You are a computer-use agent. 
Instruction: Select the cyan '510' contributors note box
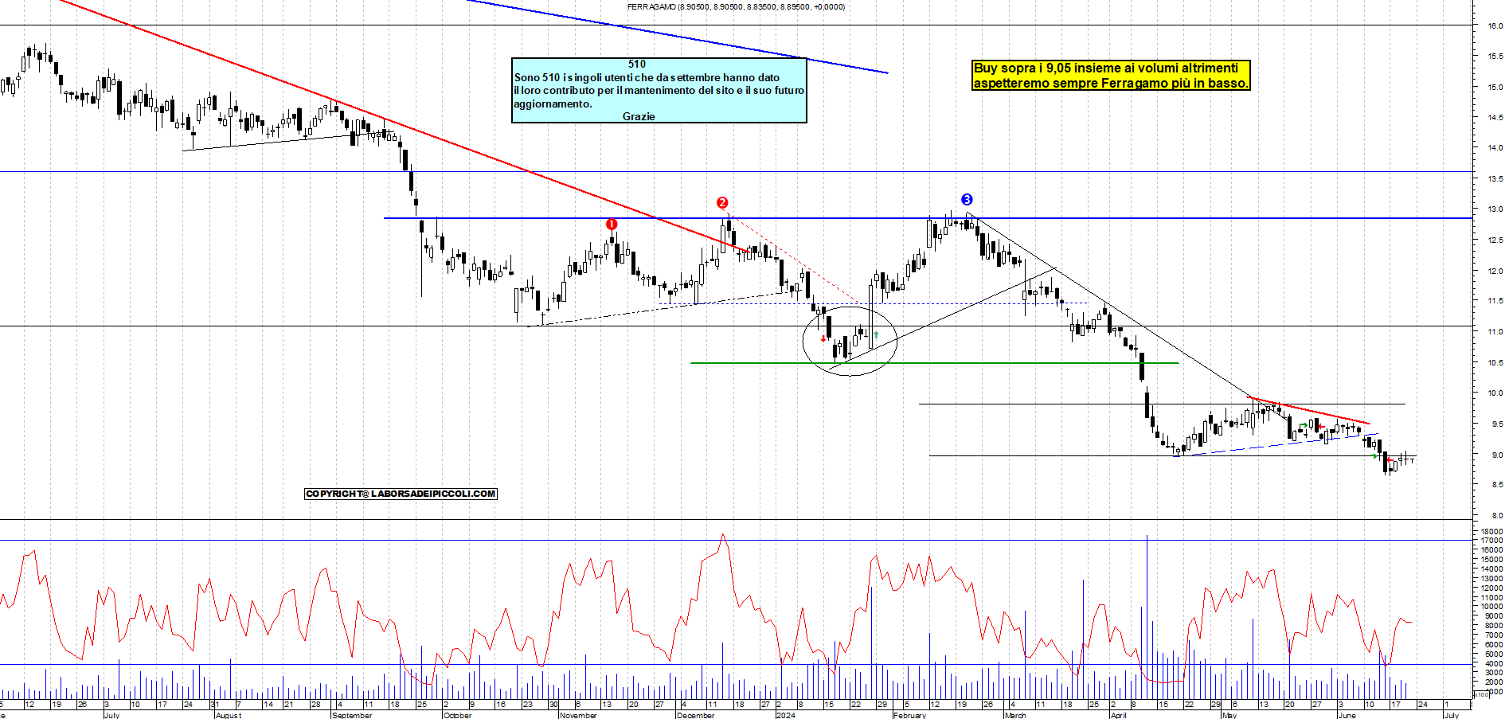pyautogui.click(x=659, y=90)
